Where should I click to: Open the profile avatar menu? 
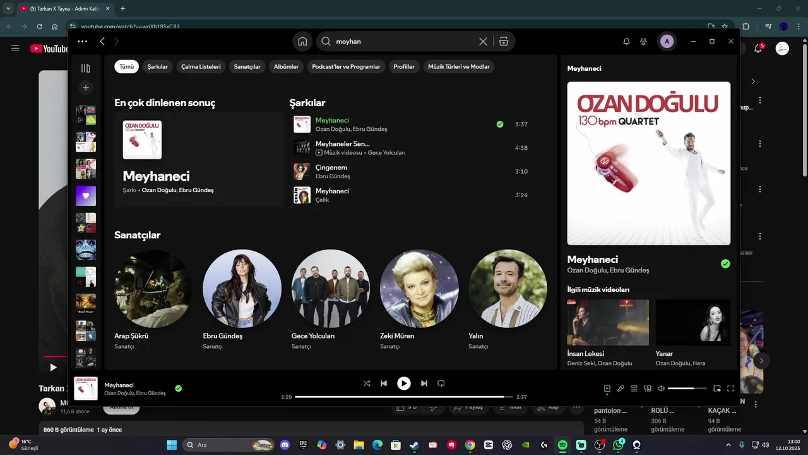point(667,41)
